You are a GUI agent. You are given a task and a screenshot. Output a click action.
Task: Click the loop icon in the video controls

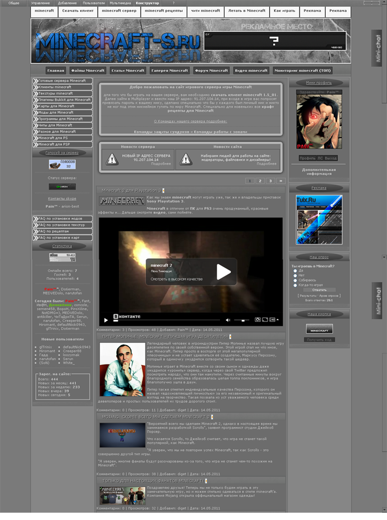(258, 320)
